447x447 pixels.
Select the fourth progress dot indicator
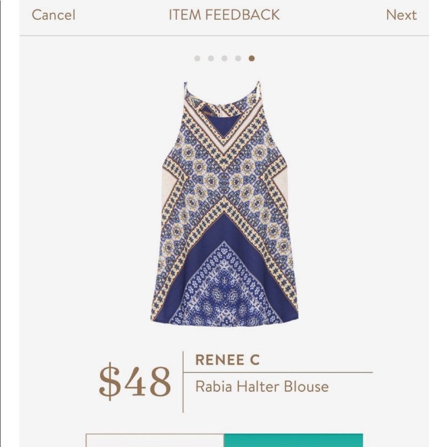[237, 58]
